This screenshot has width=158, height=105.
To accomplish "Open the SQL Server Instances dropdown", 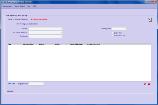I will pyautogui.click(x=46, y=32).
